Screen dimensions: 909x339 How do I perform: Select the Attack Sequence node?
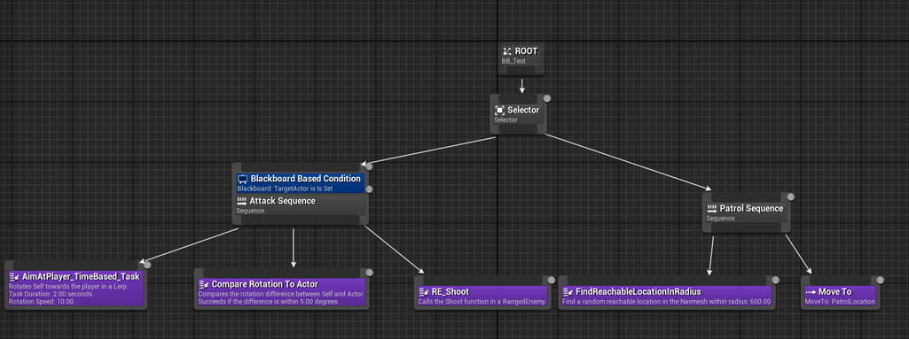point(301,204)
